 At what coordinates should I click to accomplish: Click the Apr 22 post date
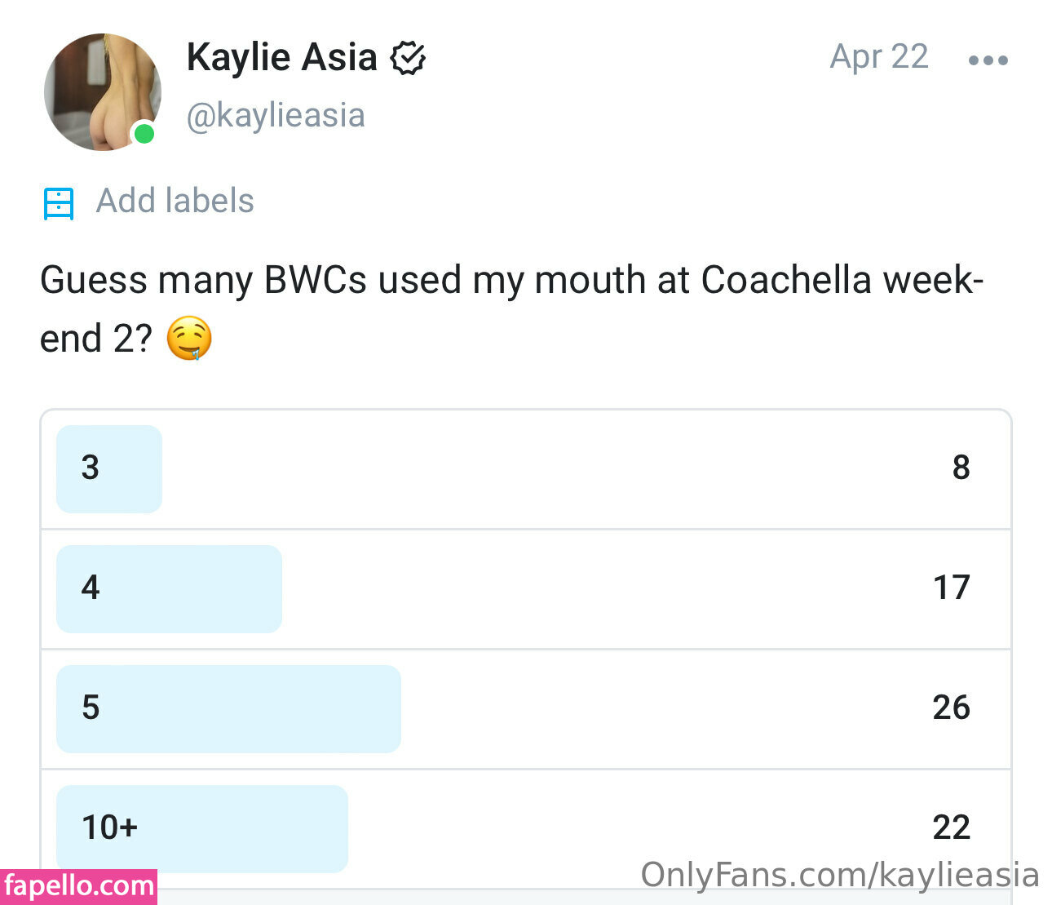(x=879, y=57)
